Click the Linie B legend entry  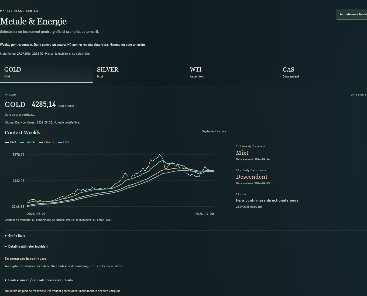click(46, 142)
